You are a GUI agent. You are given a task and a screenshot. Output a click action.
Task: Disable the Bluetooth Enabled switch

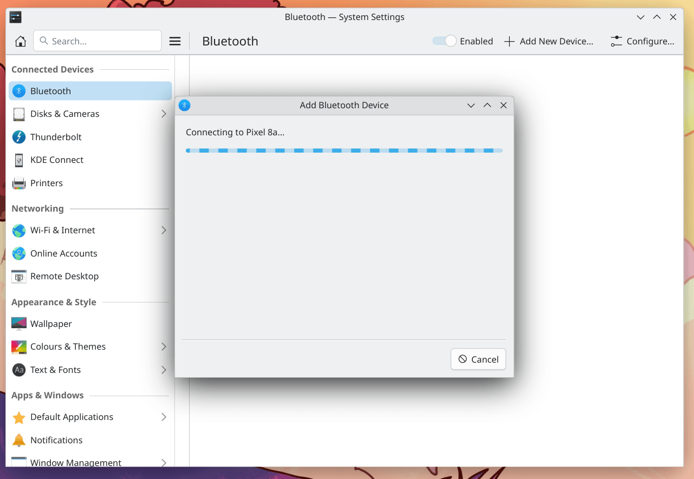coord(444,41)
